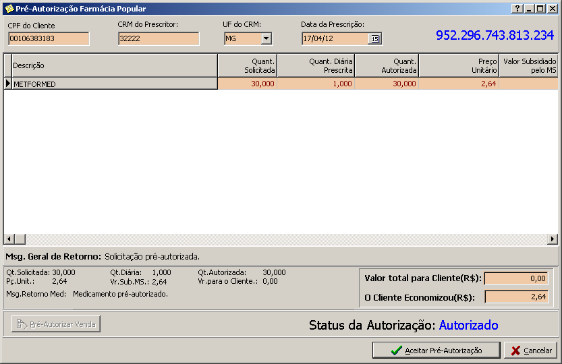Maximize the Pré-Autorização window
This screenshot has width=562, height=364.
pyautogui.click(x=540, y=9)
